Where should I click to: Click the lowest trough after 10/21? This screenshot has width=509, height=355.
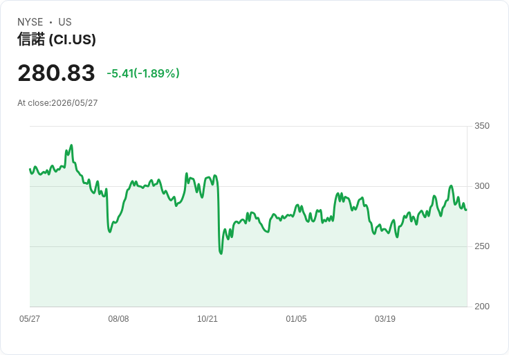pos(221,253)
